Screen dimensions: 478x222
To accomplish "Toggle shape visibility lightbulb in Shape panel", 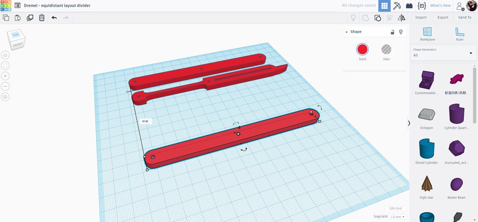I will coord(401,32).
